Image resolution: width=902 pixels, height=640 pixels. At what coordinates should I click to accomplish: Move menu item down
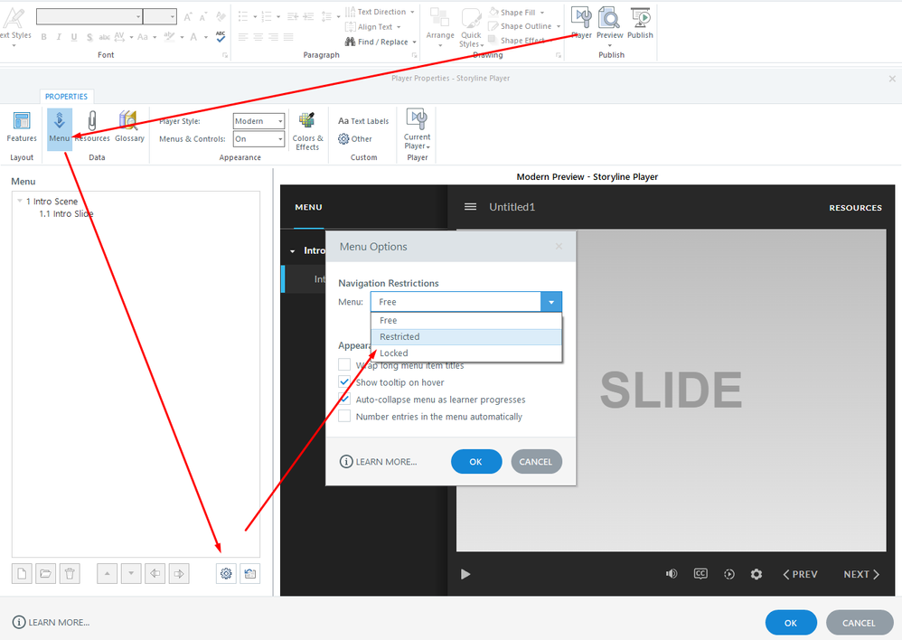point(131,573)
